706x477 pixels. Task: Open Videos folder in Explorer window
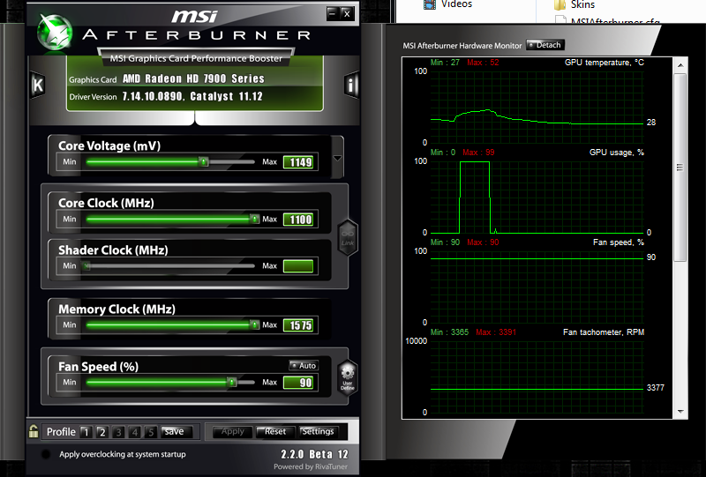tap(448, 4)
